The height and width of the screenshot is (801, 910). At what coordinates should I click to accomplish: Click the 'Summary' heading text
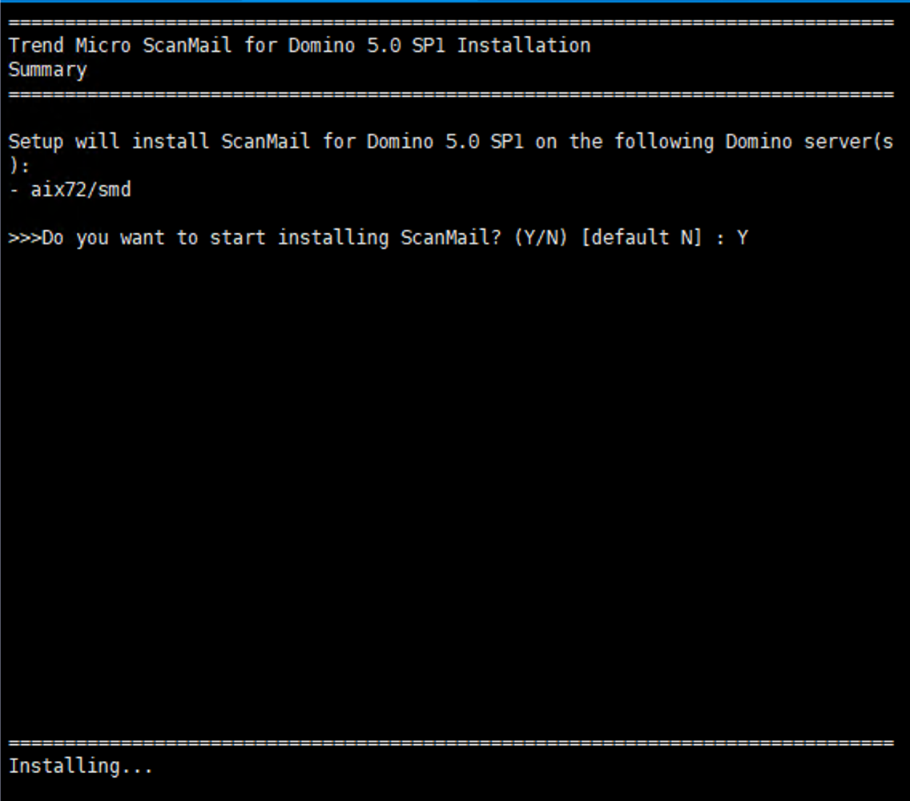point(47,70)
